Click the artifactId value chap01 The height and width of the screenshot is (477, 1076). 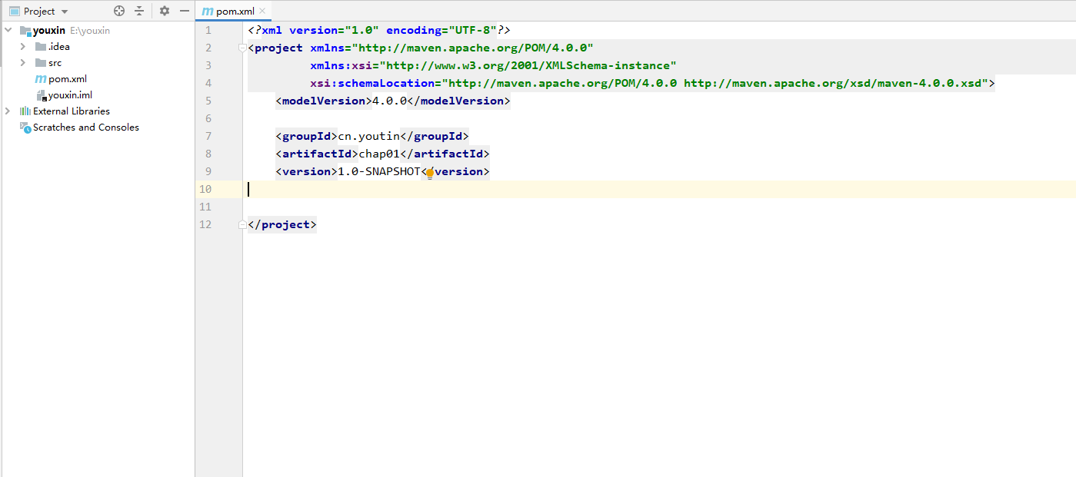(x=379, y=154)
